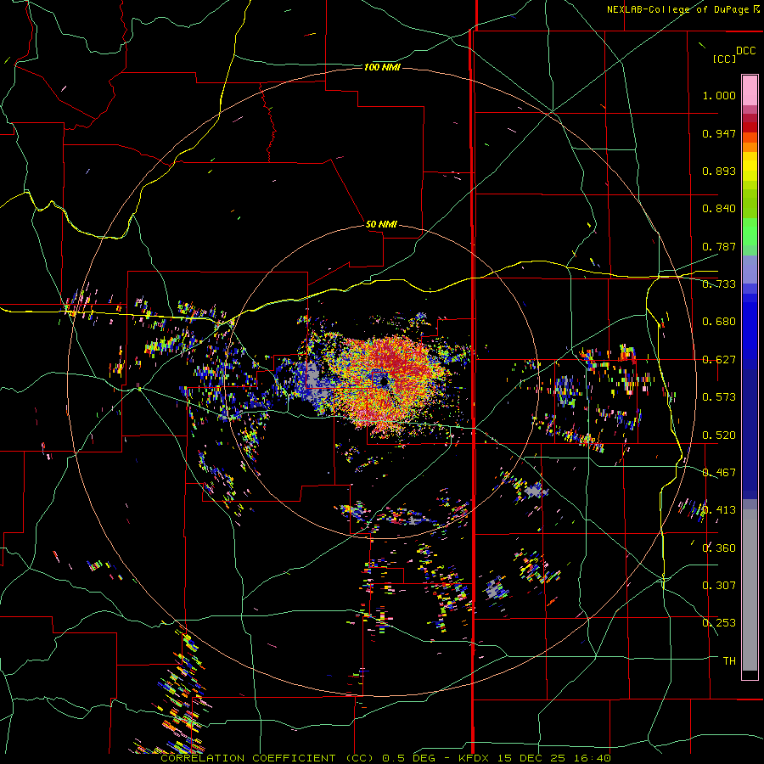
Task: Click the 50 NMI range ring label
Action: (381, 224)
